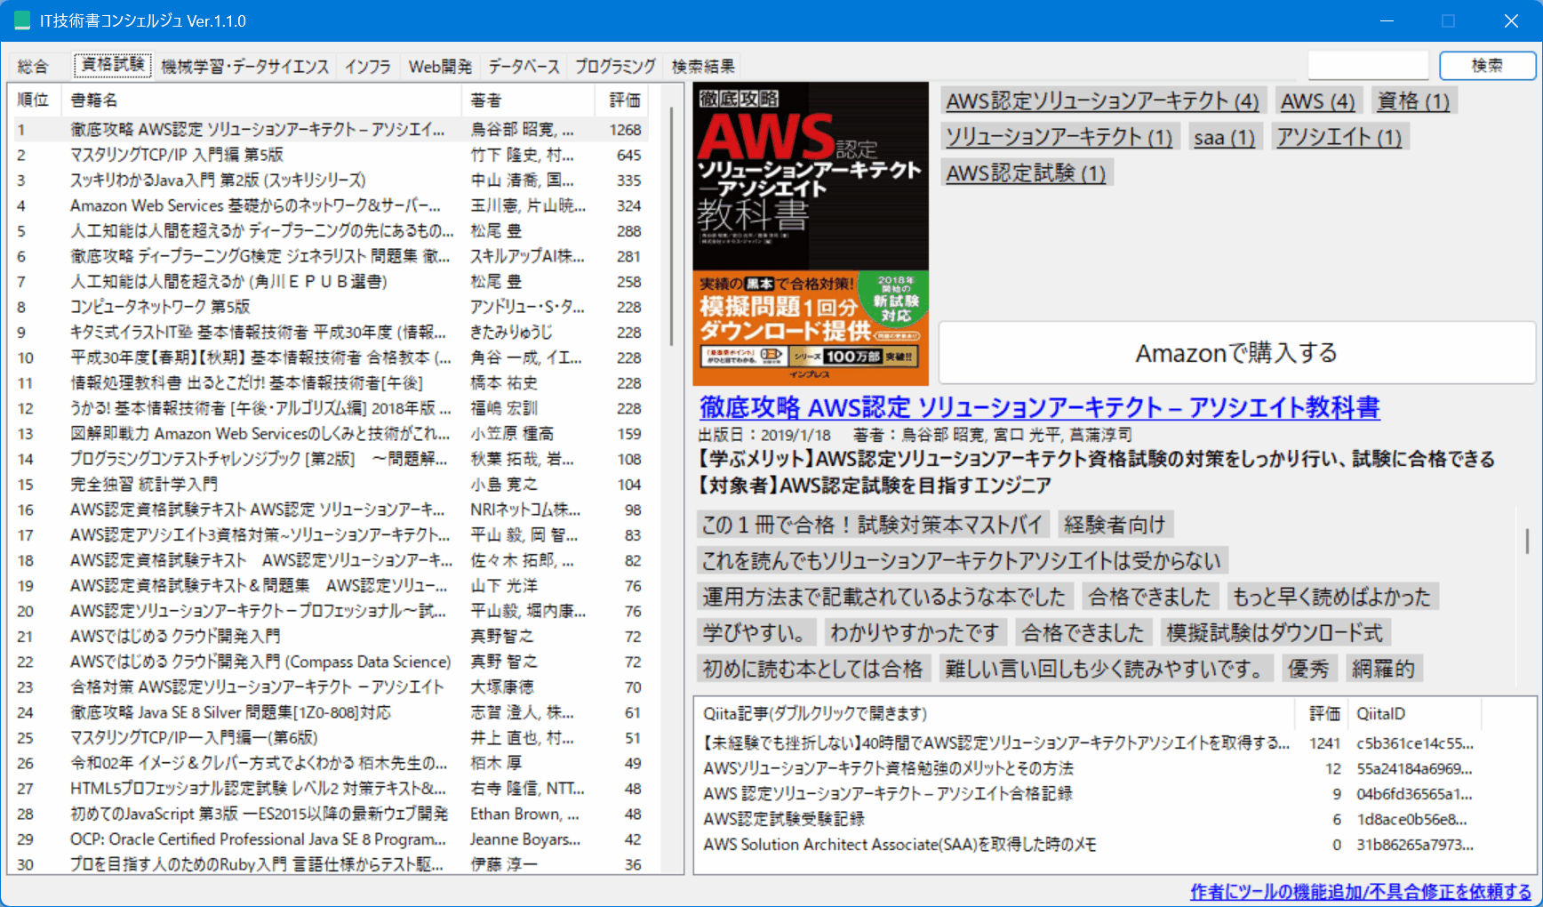Click the 網羅的 review comment
This screenshot has height=907, width=1543.
(1383, 668)
